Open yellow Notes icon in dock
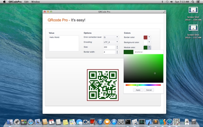Image resolution: width=203 pixels, height=127 pixels. 65,122
